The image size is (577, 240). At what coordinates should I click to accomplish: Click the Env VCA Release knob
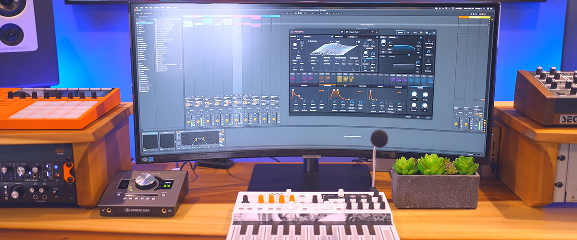(321, 101)
